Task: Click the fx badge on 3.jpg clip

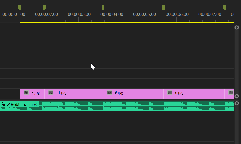Action: tap(26, 93)
